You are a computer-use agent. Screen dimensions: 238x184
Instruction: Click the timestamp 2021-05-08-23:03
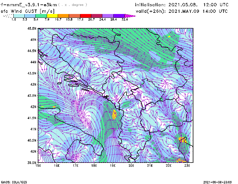tap(217, 182)
